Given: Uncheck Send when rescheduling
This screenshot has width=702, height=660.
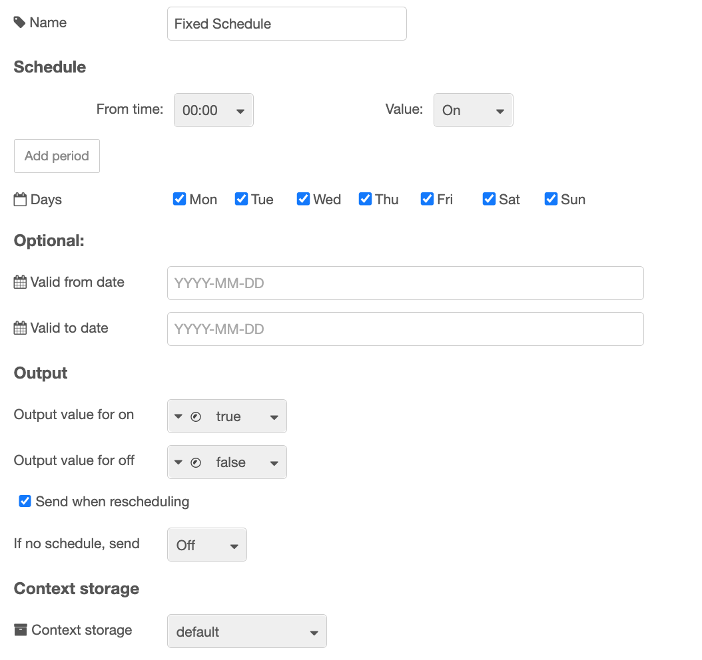Looking at the screenshot, I should click(x=25, y=501).
